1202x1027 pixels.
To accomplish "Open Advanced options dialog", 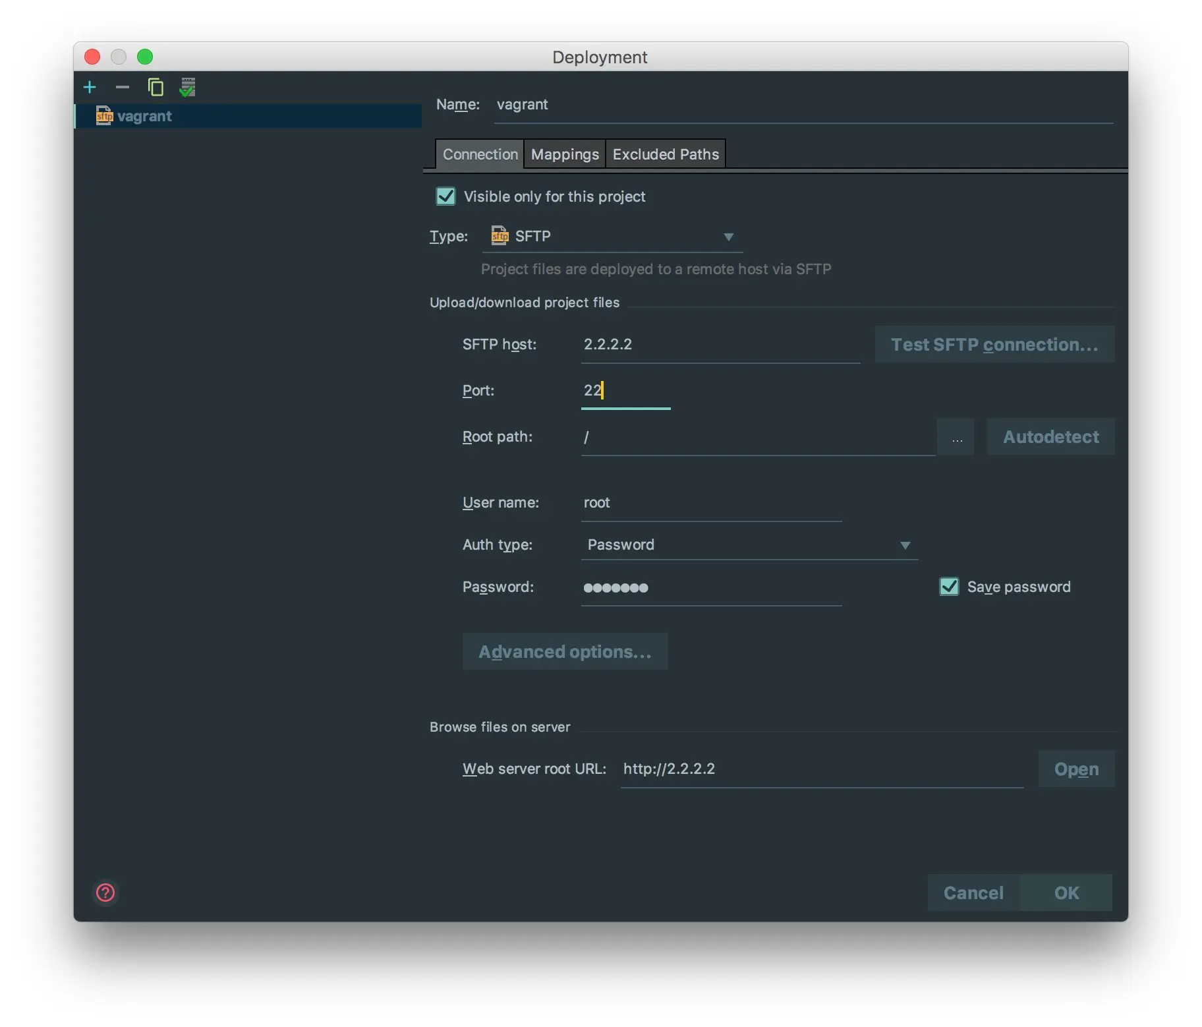I will point(565,652).
